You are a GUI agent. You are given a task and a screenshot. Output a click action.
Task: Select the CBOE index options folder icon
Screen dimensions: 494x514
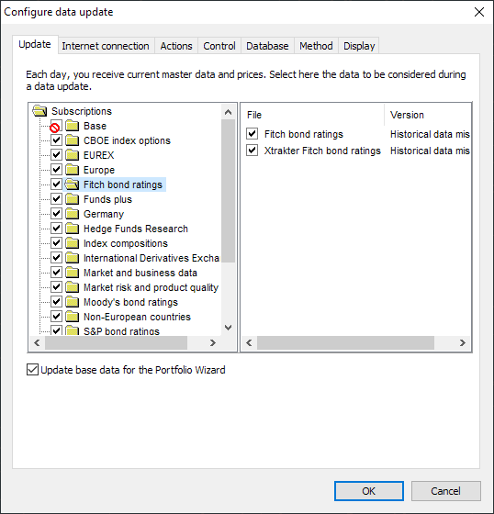coord(73,140)
